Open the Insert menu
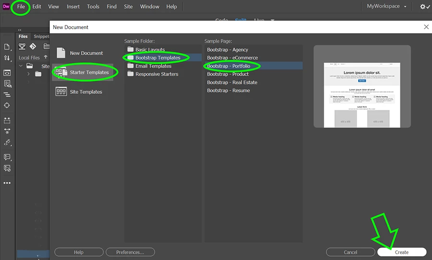432x260 pixels. tap(73, 6)
